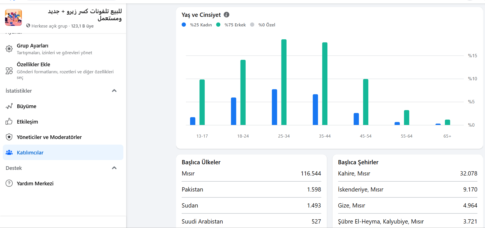Click the blue Kadın legend dot
This screenshot has height=228, width=485.
tap(184, 25)
